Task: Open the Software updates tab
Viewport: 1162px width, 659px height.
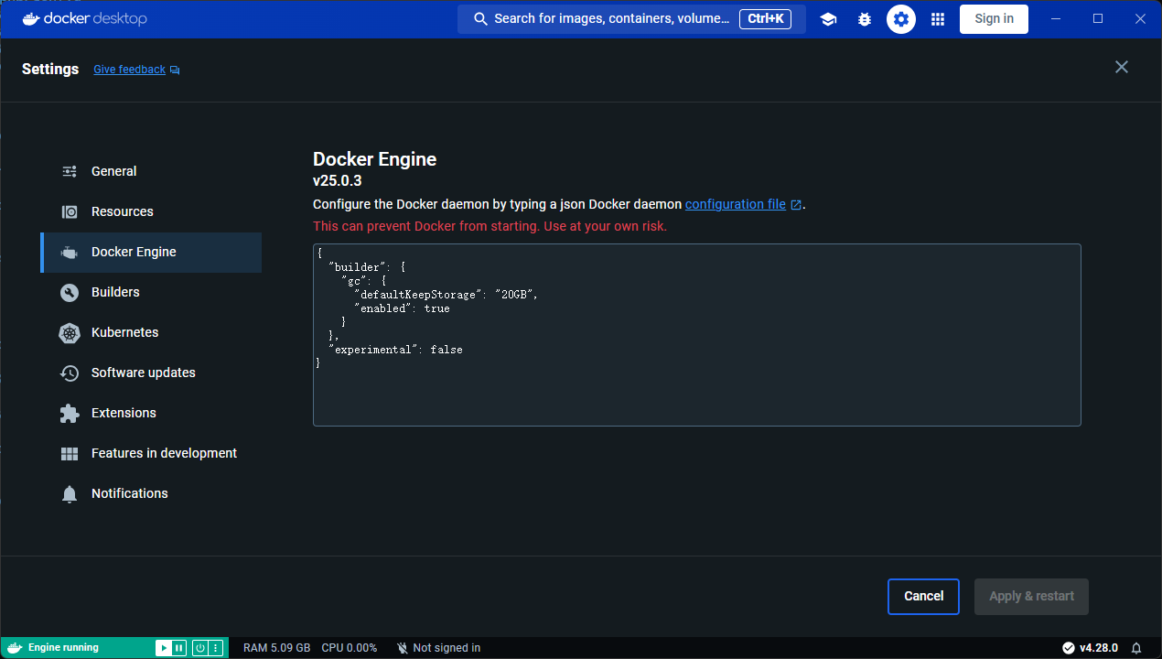Action: click(151, 373)
